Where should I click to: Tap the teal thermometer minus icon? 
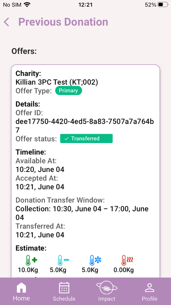[63, 260]
